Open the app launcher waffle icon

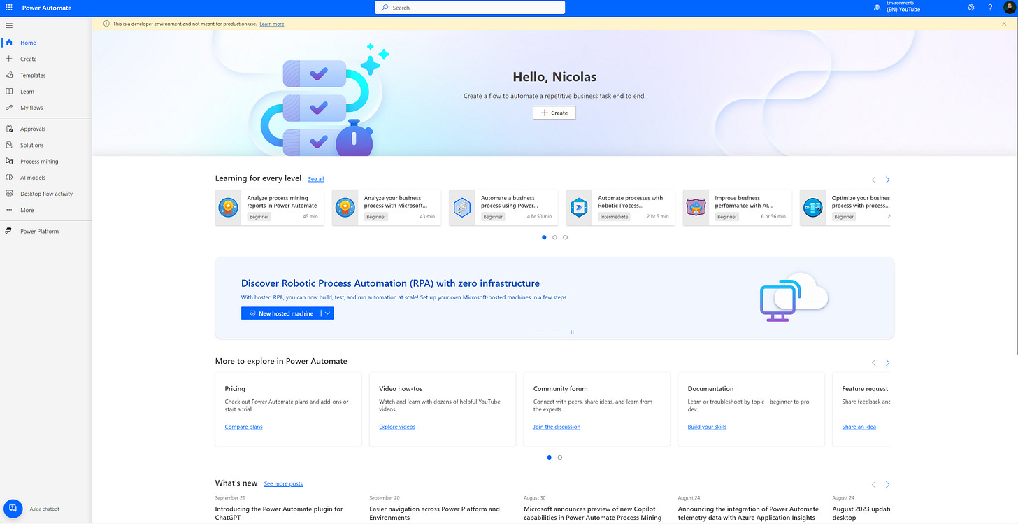[x=9, y=8]
